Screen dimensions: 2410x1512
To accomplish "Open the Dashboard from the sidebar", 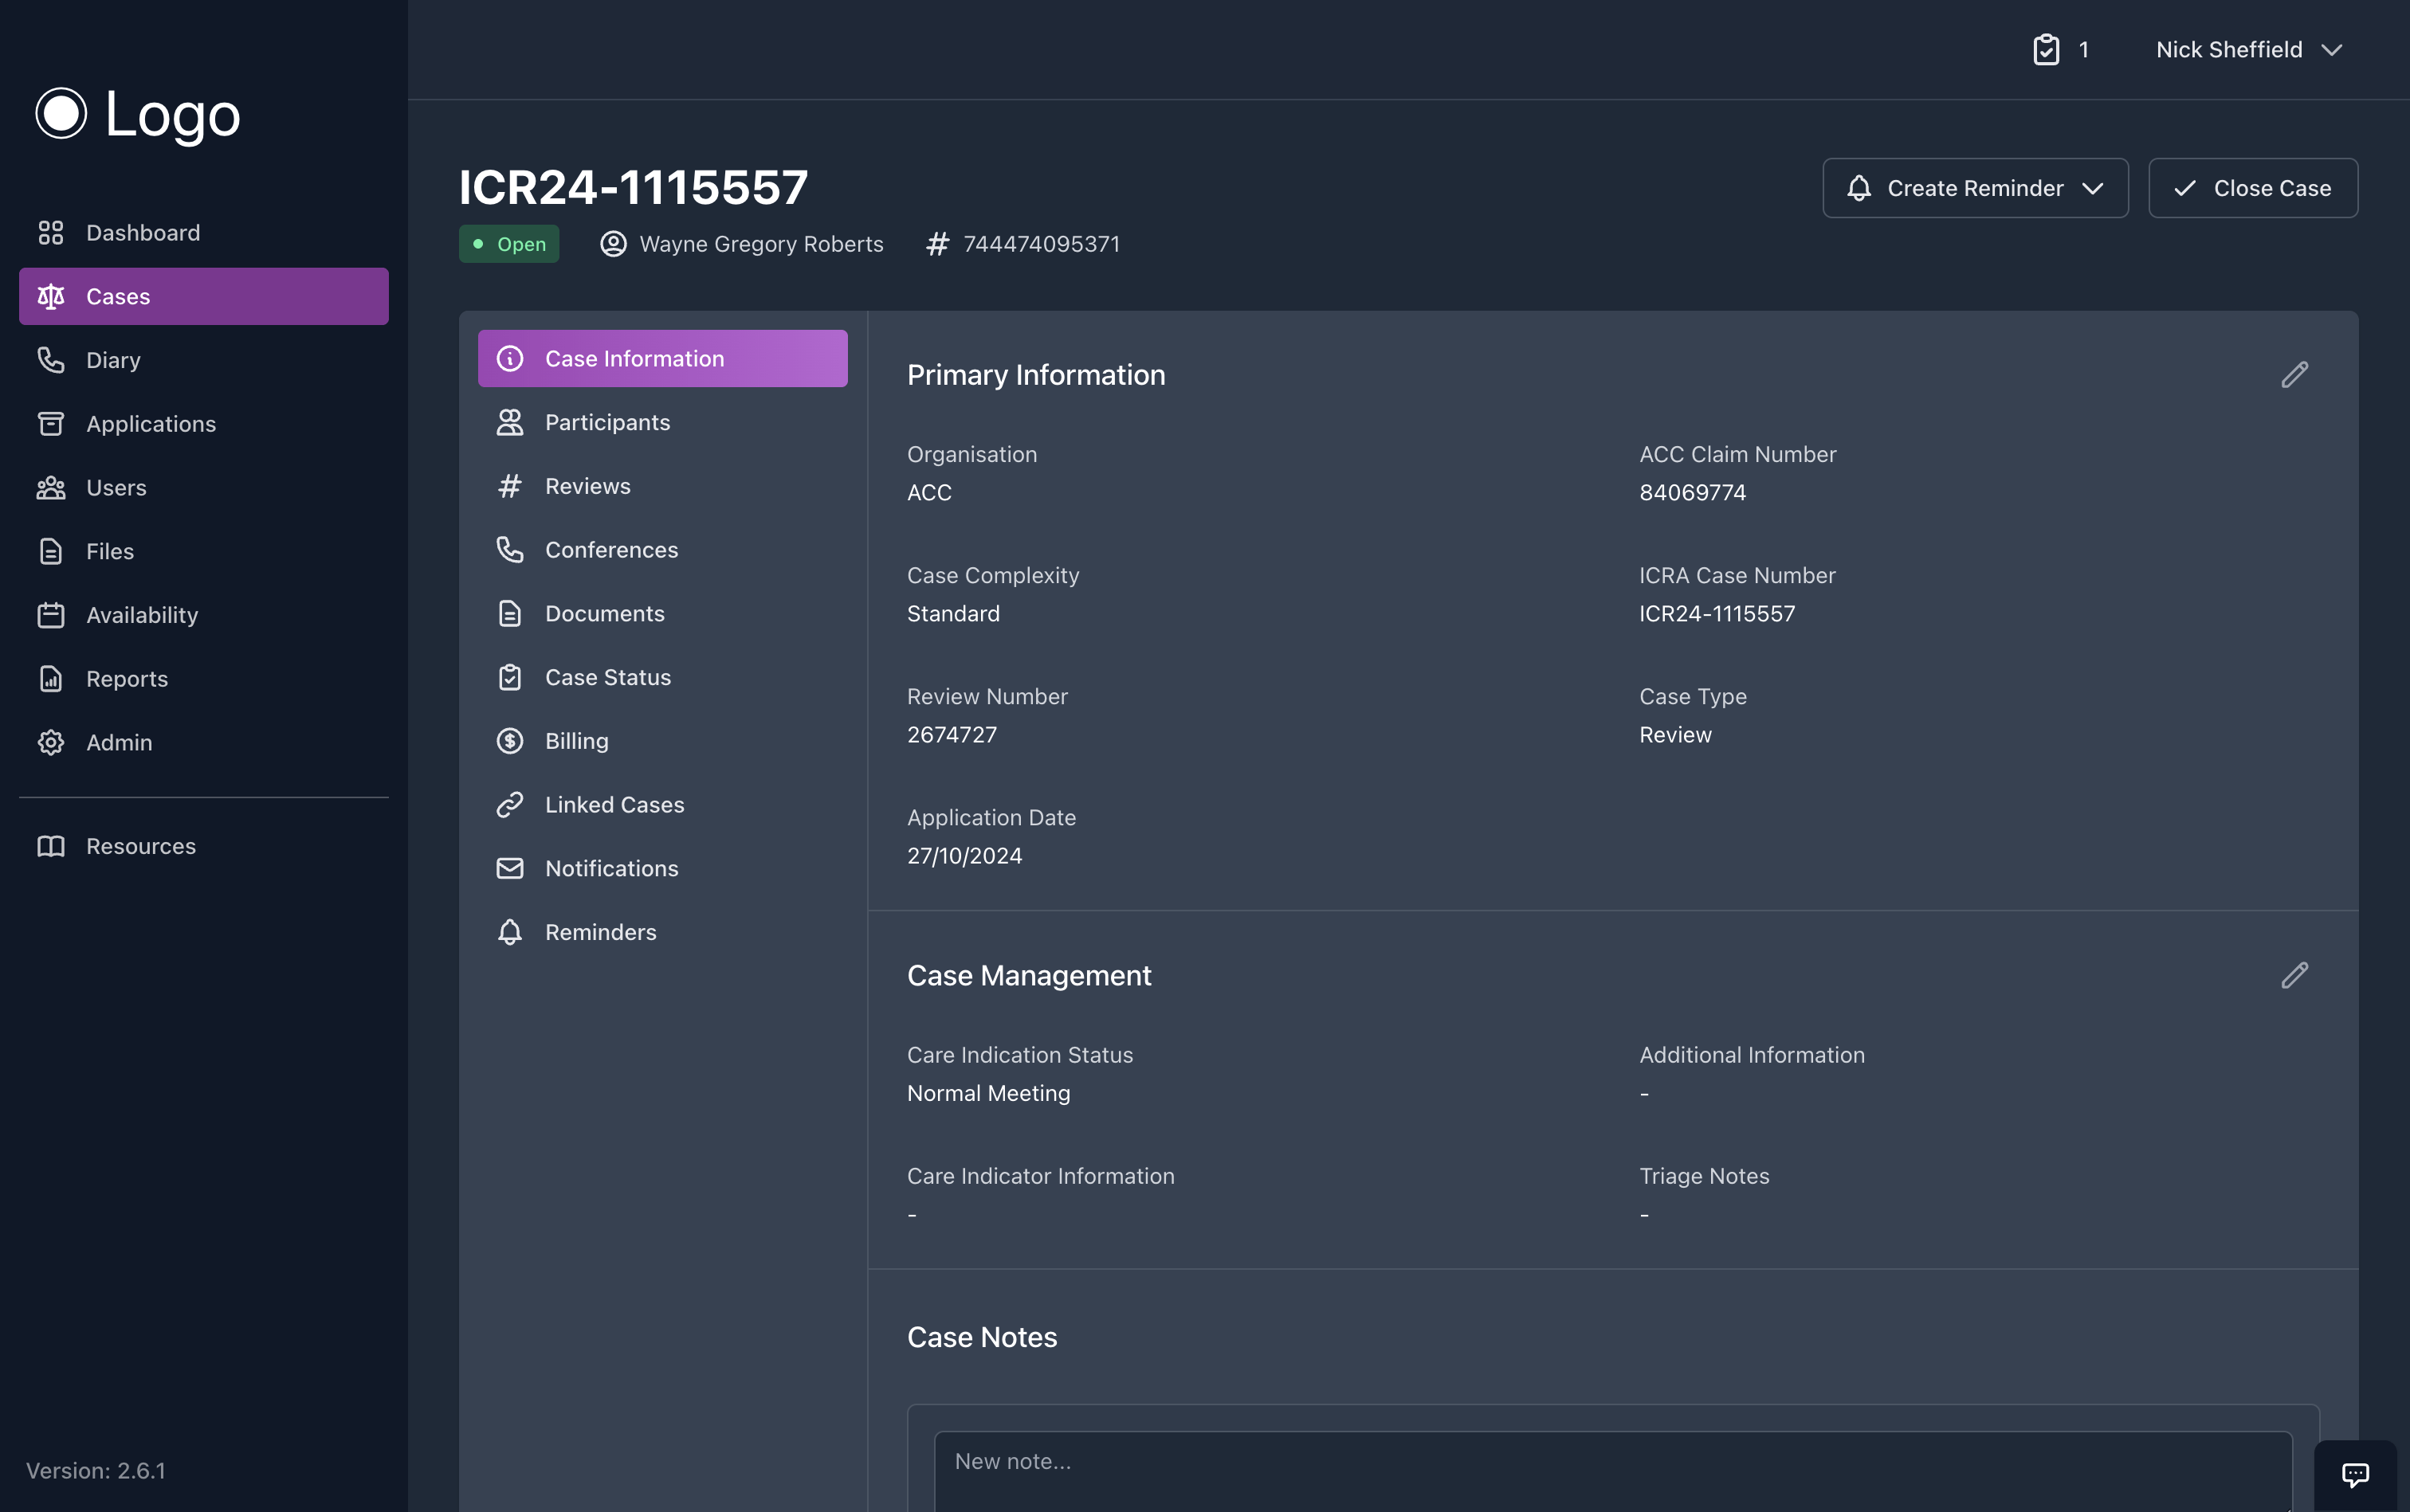I will point(143,232).
